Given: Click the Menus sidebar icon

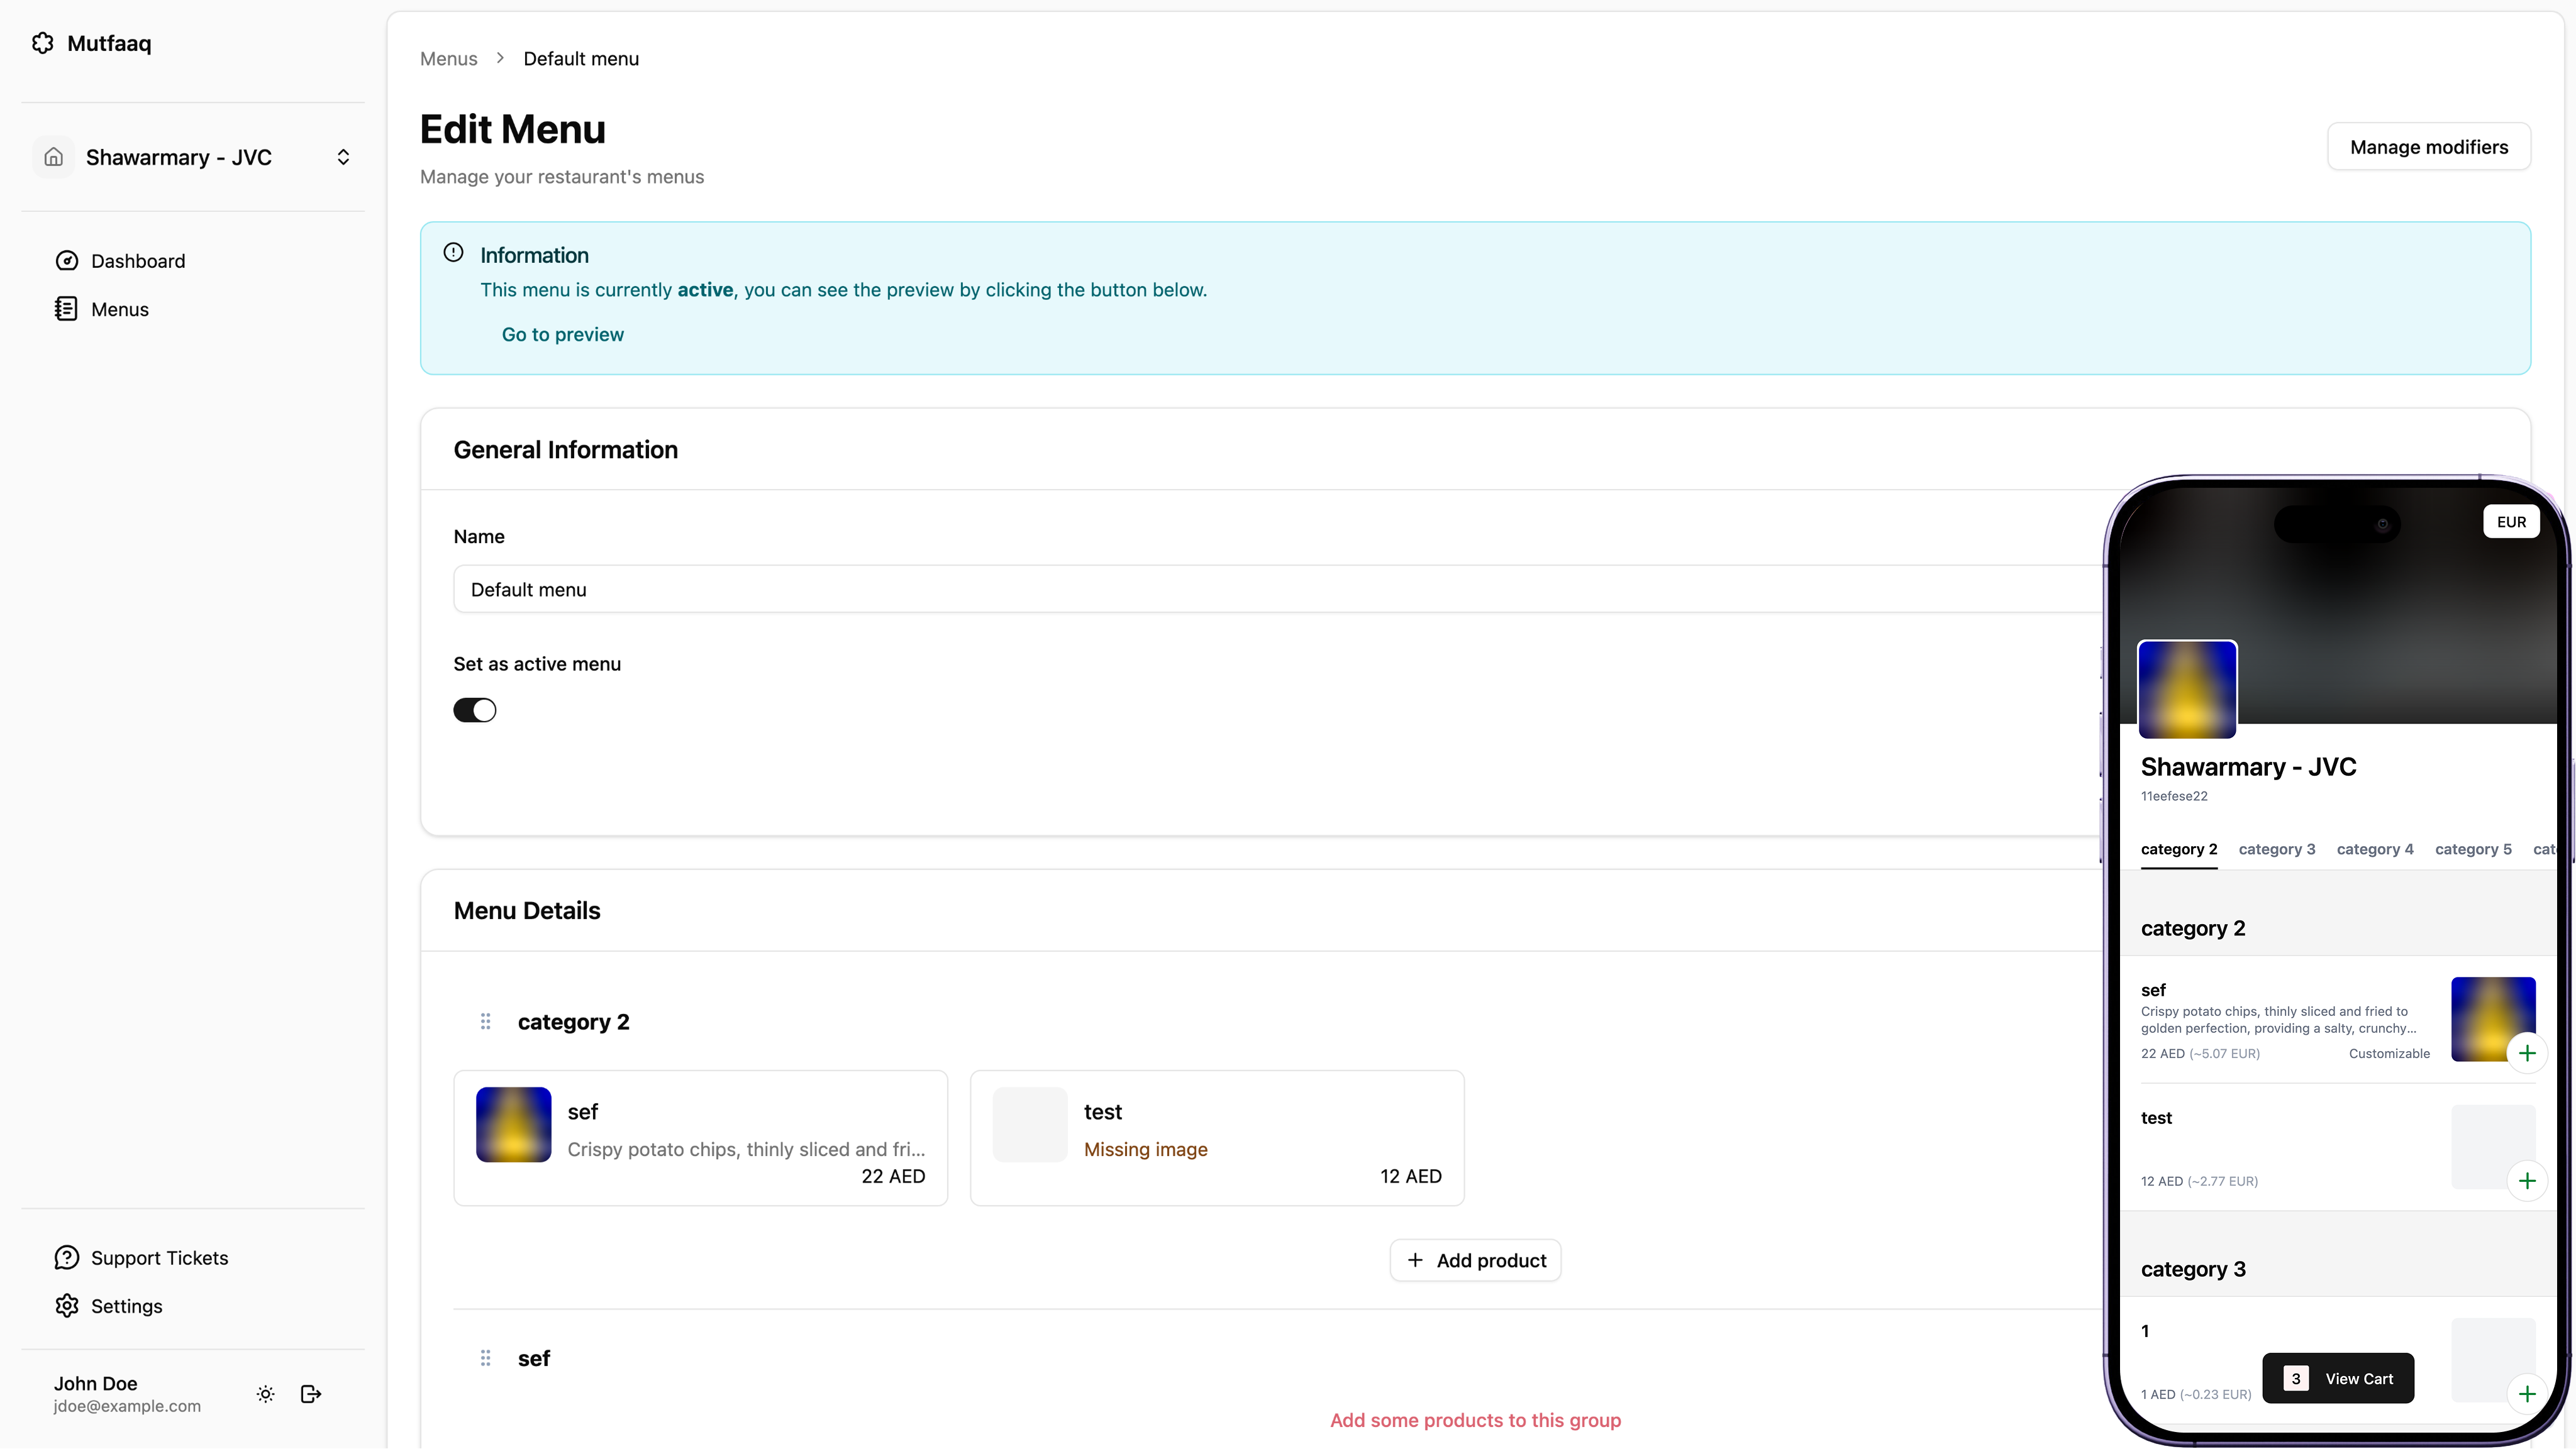Looking at the screenshot, I should [66, 309].
